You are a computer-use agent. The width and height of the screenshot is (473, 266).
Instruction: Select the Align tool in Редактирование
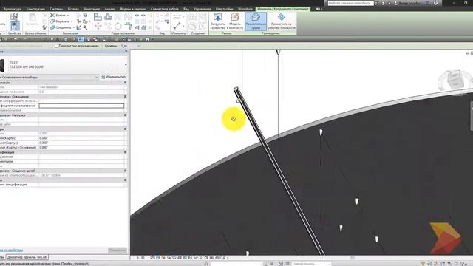pos(98,16)
